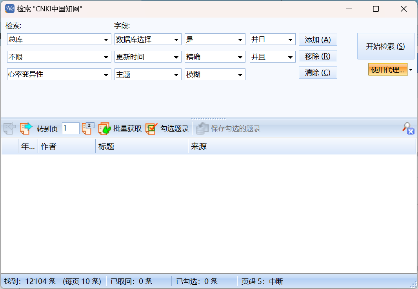Go to next results page arrow icon
Screen dimensions: 418x289
26,128
